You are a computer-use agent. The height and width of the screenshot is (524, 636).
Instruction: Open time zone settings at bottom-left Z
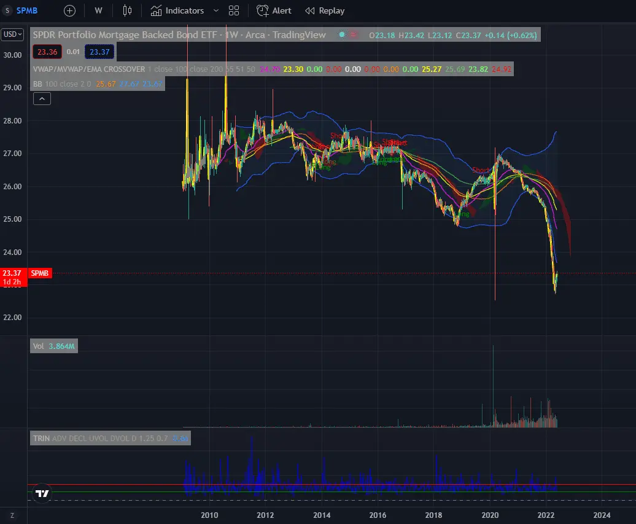coord(12,515)
